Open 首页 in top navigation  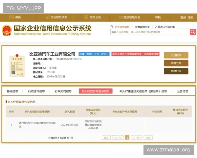[x=18, y=17]
